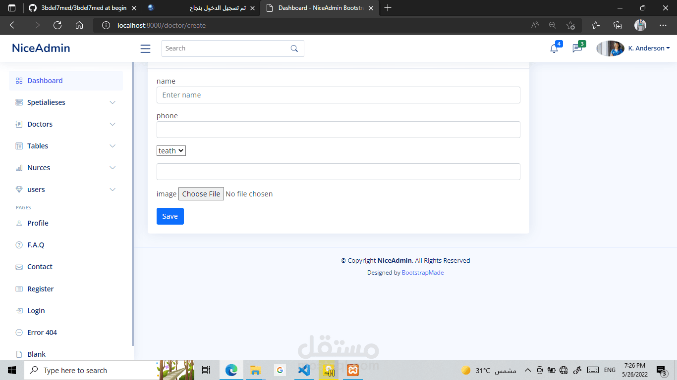Open the browser profile avatar
This screenshot has width=677, height=380.
[x=640, y=25]
